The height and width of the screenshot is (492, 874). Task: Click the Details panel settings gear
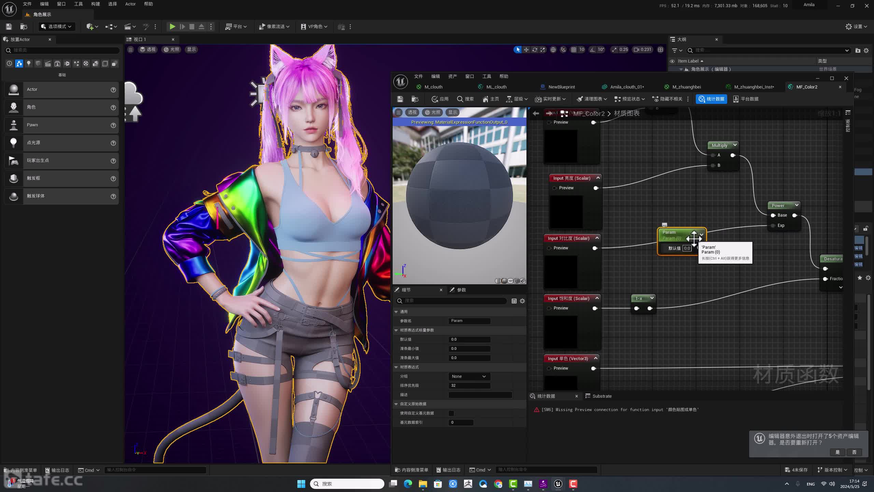click(522, 301)
